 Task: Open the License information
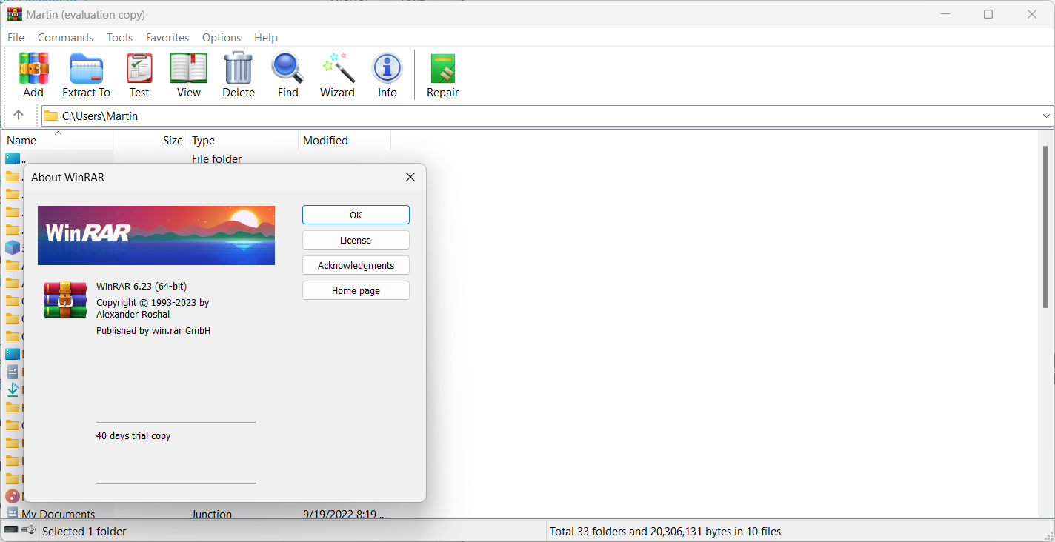356,239
